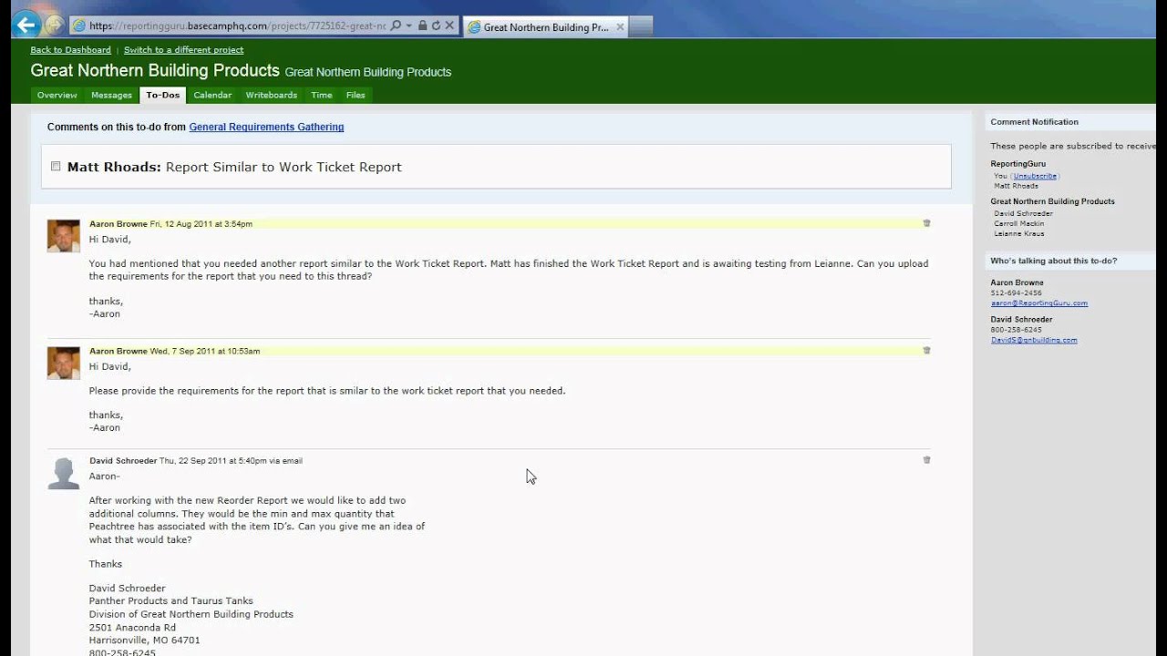Click the Unsubscribe link in Comment Notification
Viewport: 1167px width, 656px height.
[1035, 176]
